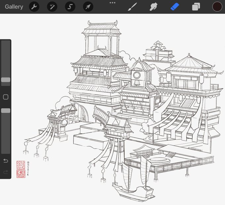Select the Smudge finger tool
The height and width of the screenshot is (205, 225).
point(154,7)
